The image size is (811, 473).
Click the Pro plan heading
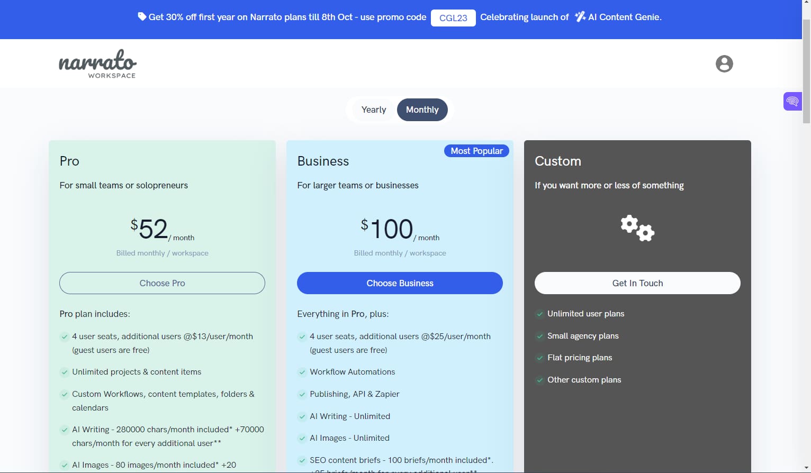click(69, 161)
